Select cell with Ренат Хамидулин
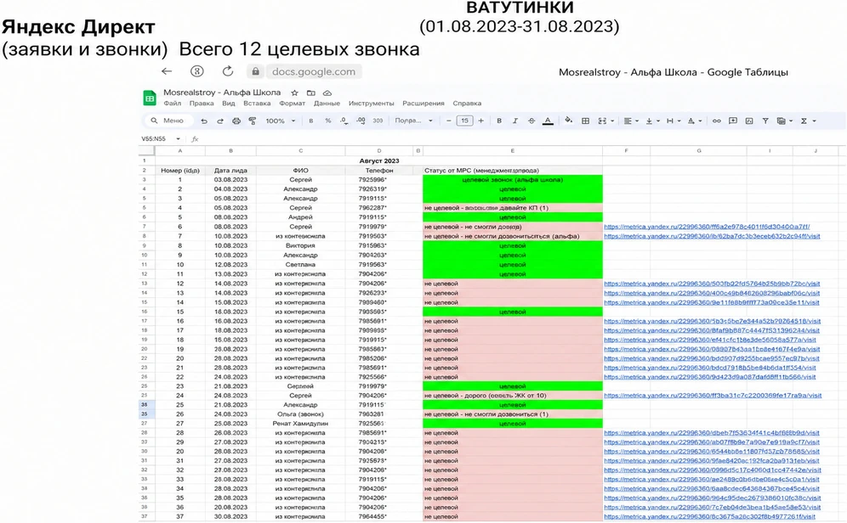The height and width of the screenshot is (523, 847). tap(300, 424)
